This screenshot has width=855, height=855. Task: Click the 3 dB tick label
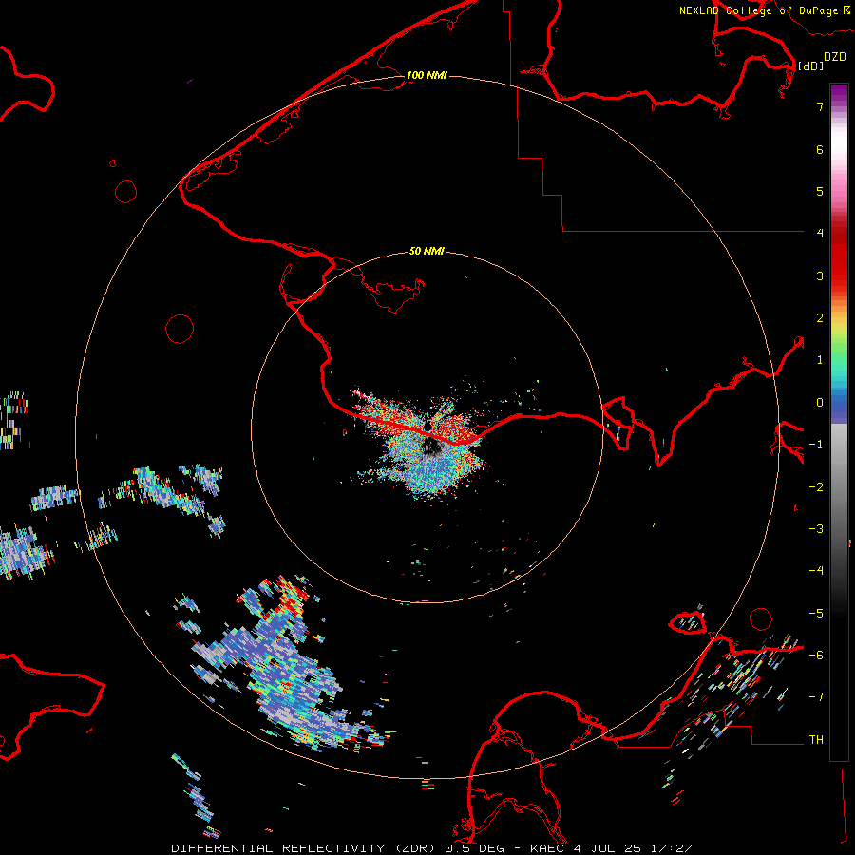coord(820,275)
